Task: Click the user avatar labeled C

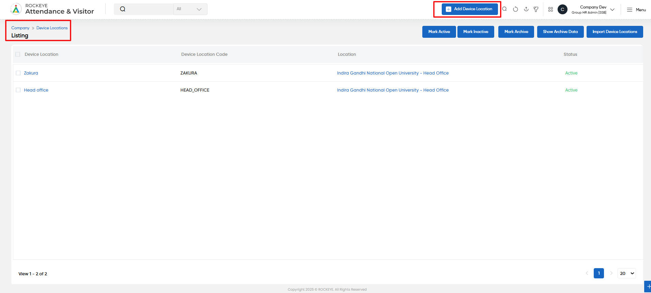Action: tap(562, 10)
